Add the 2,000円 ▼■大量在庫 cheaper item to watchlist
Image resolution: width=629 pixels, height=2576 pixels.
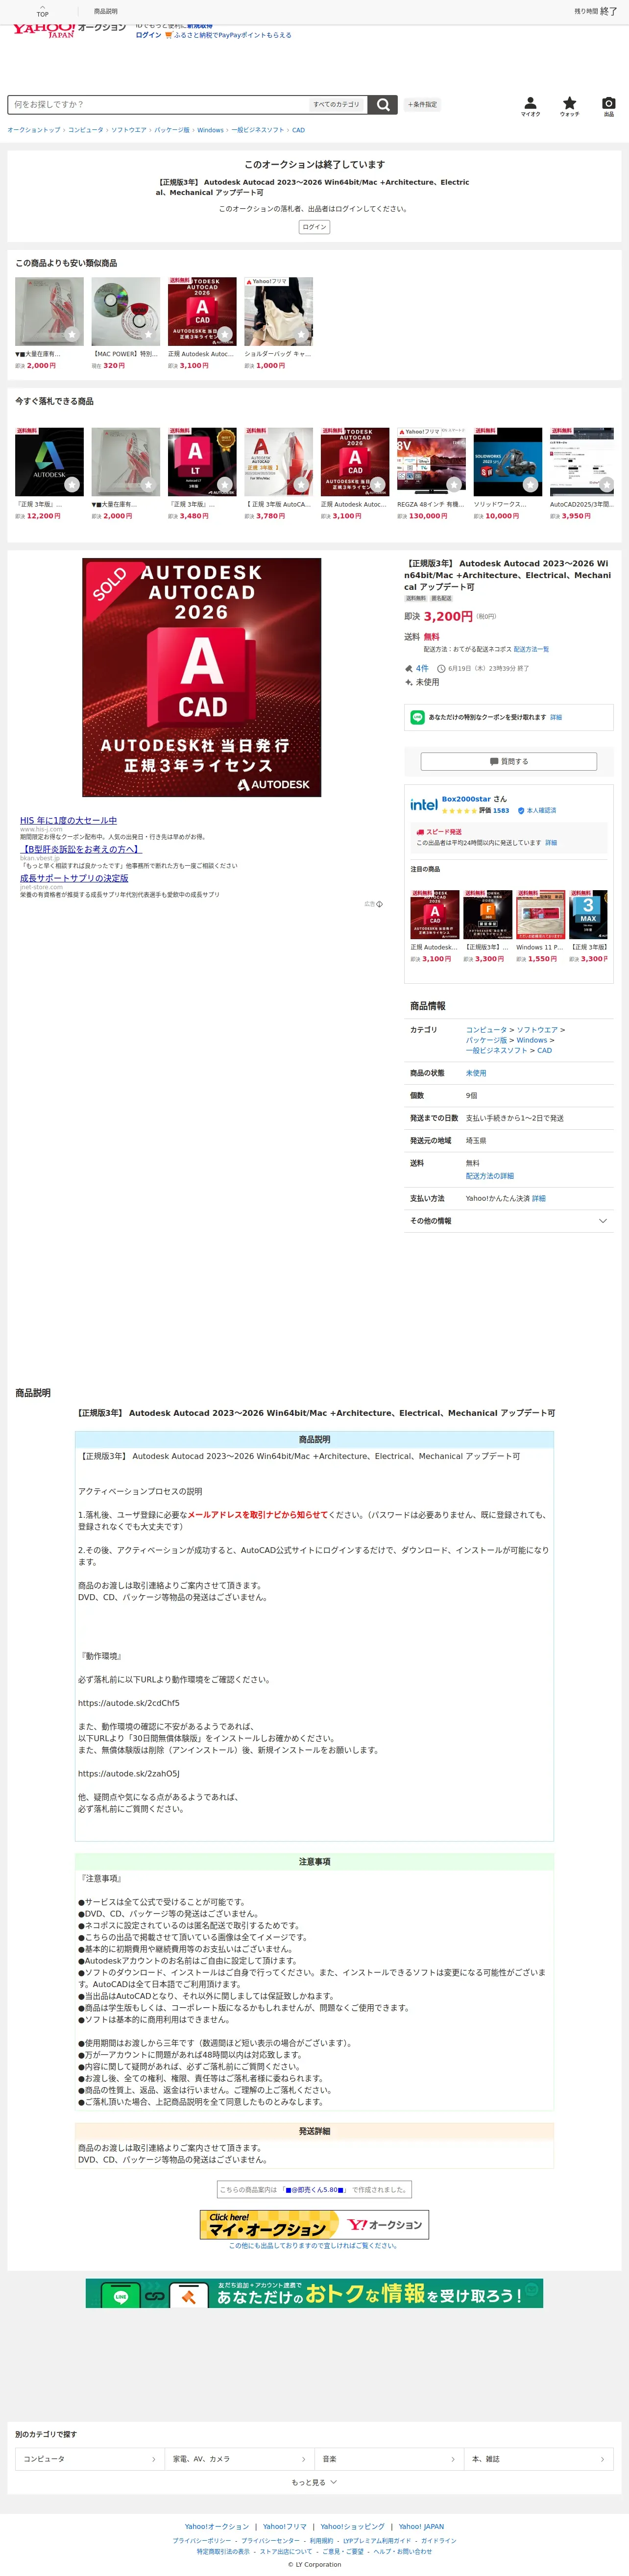point(72,334)
